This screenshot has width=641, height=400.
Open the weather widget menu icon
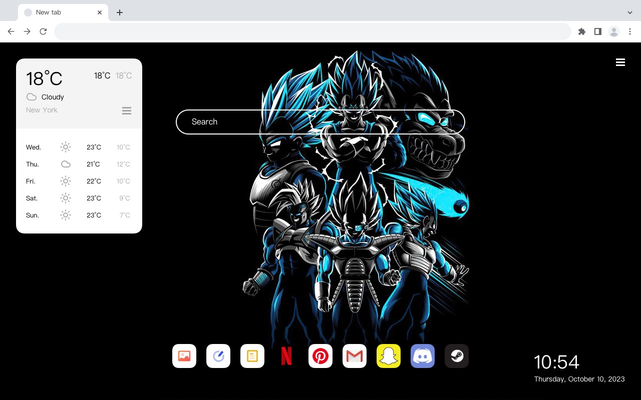pyautogui.click(x=127, y=110)
